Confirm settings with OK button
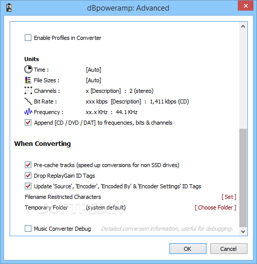257x264 pixels. [x=188, y=248]
